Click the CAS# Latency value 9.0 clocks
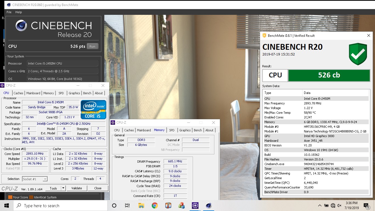375x211 pixels. tap(175, 171)
